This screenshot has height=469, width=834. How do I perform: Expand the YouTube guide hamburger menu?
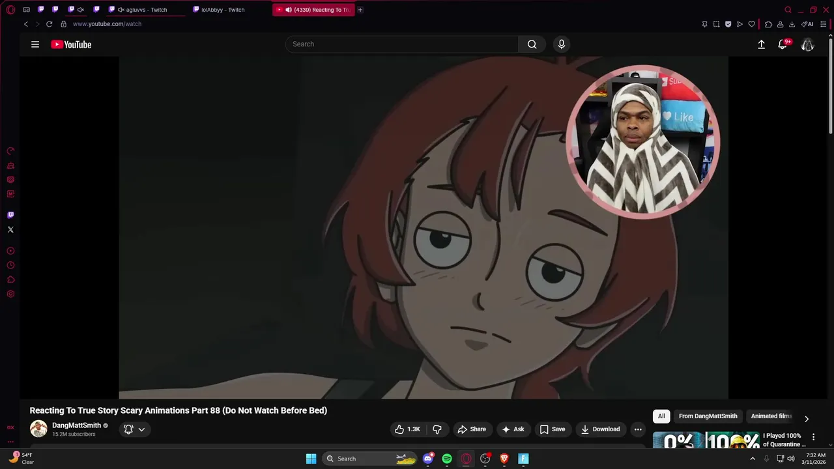pyautogui.click(x=35, y=44)
